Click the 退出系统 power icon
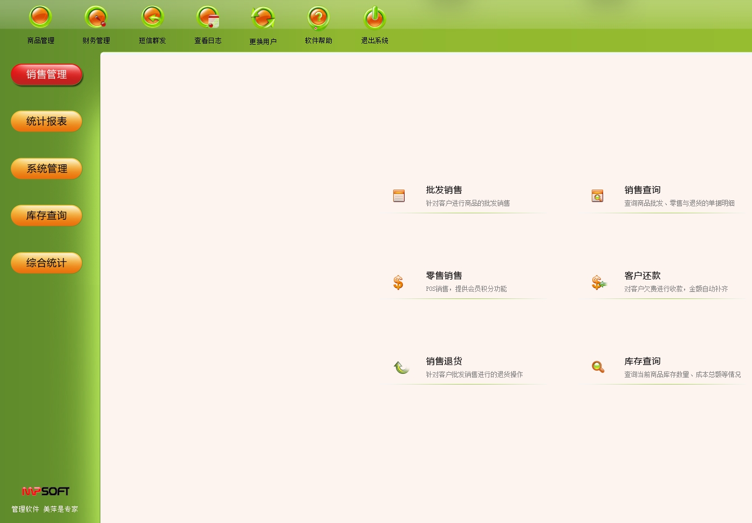The width and height of the screenshot is (752, 523). pos(374,18)
